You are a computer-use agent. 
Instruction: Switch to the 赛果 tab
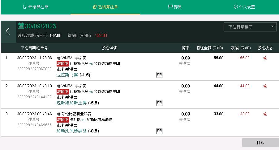175,7
